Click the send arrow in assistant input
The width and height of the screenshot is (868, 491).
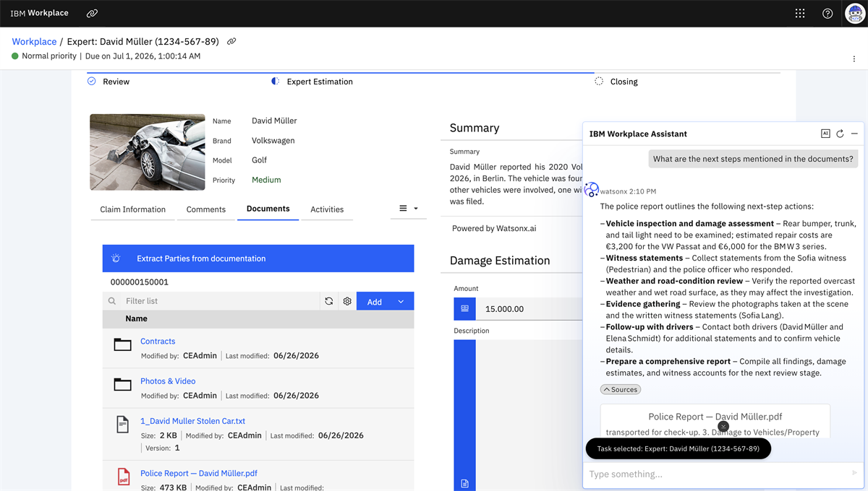[854, 473]
